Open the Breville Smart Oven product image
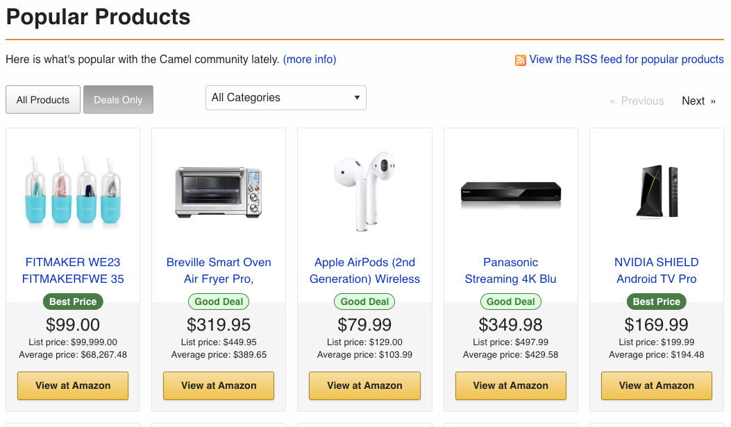This screenshot has height=427, width=731. pos(219,192)
